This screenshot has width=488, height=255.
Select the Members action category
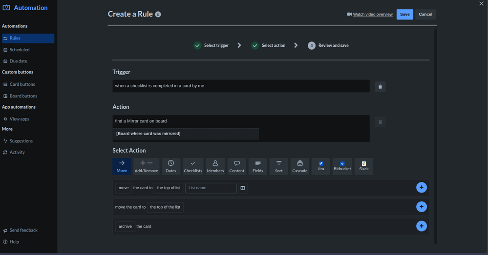215,166
